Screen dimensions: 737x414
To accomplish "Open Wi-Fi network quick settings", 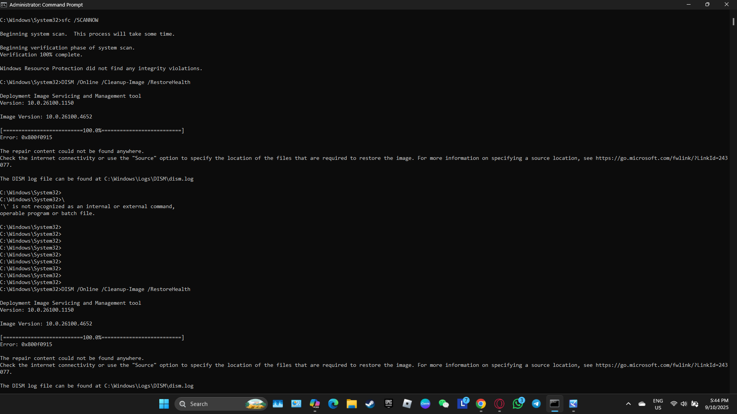I will point(674,404).
